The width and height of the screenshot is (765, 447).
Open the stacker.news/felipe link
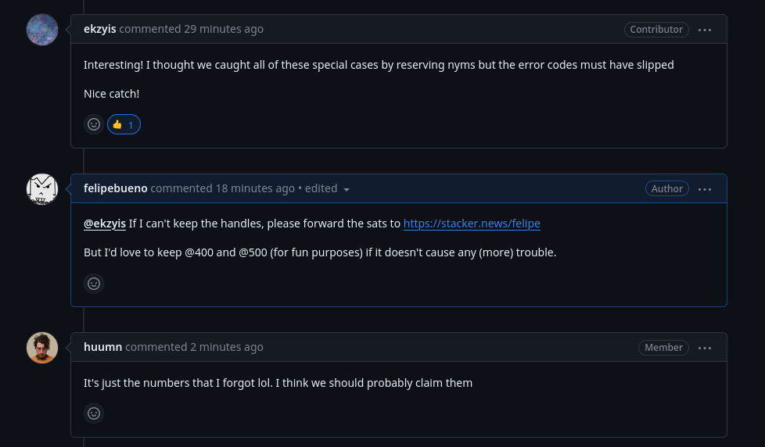[472, 223]
